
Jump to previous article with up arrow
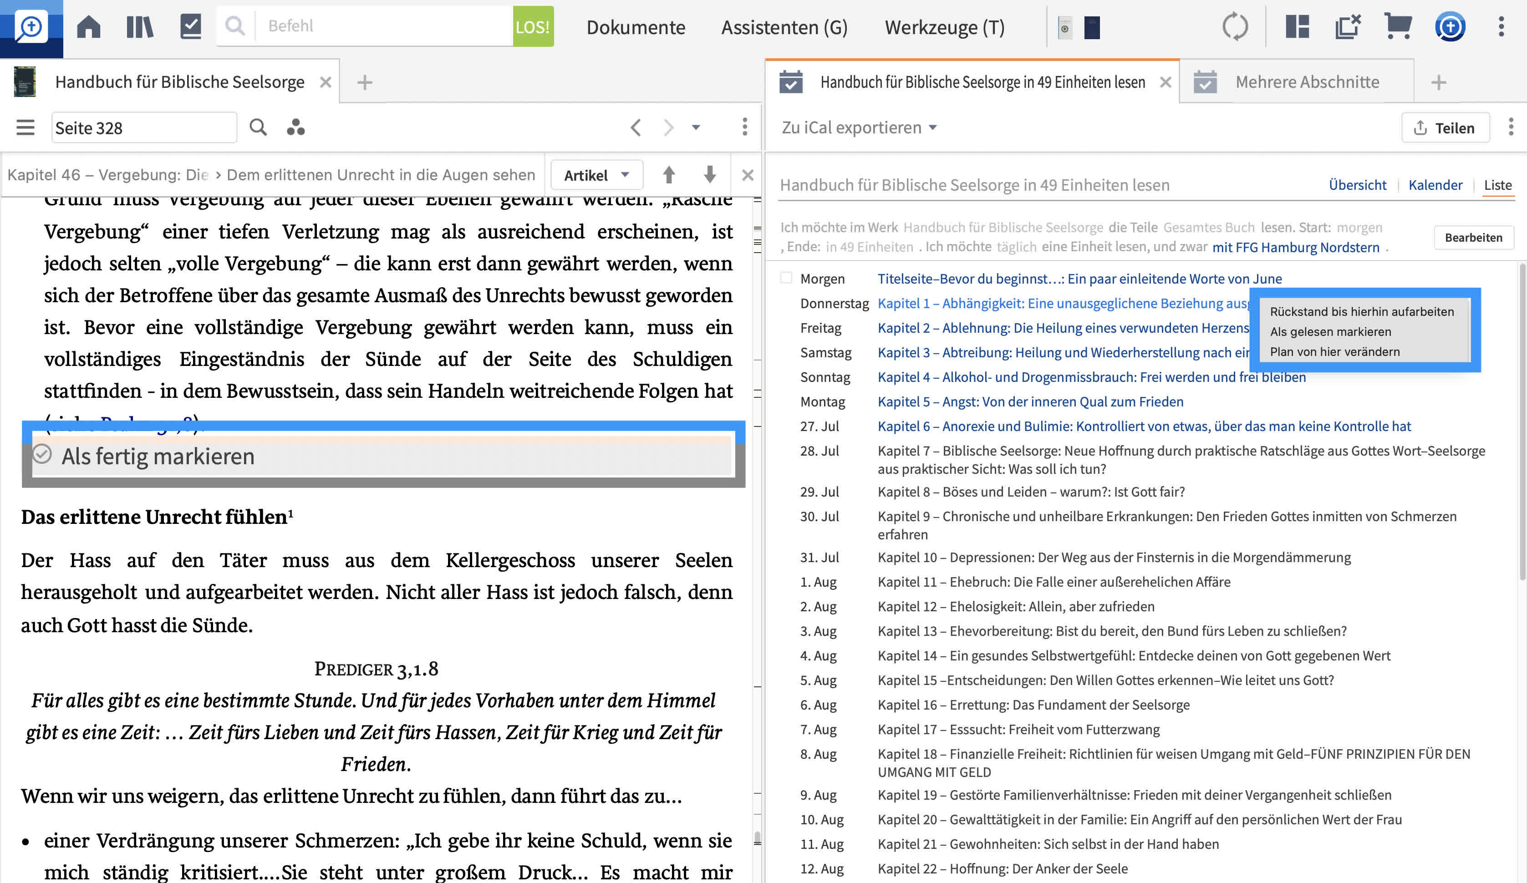pos(669,174)
